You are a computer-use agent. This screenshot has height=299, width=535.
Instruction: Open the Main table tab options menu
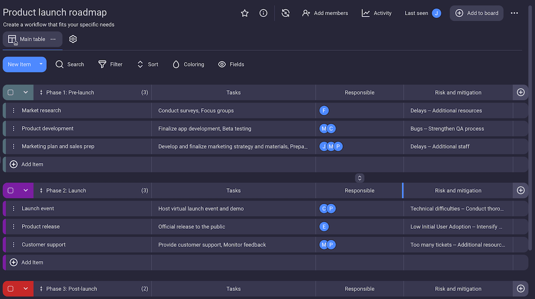[x=53, y=39]
